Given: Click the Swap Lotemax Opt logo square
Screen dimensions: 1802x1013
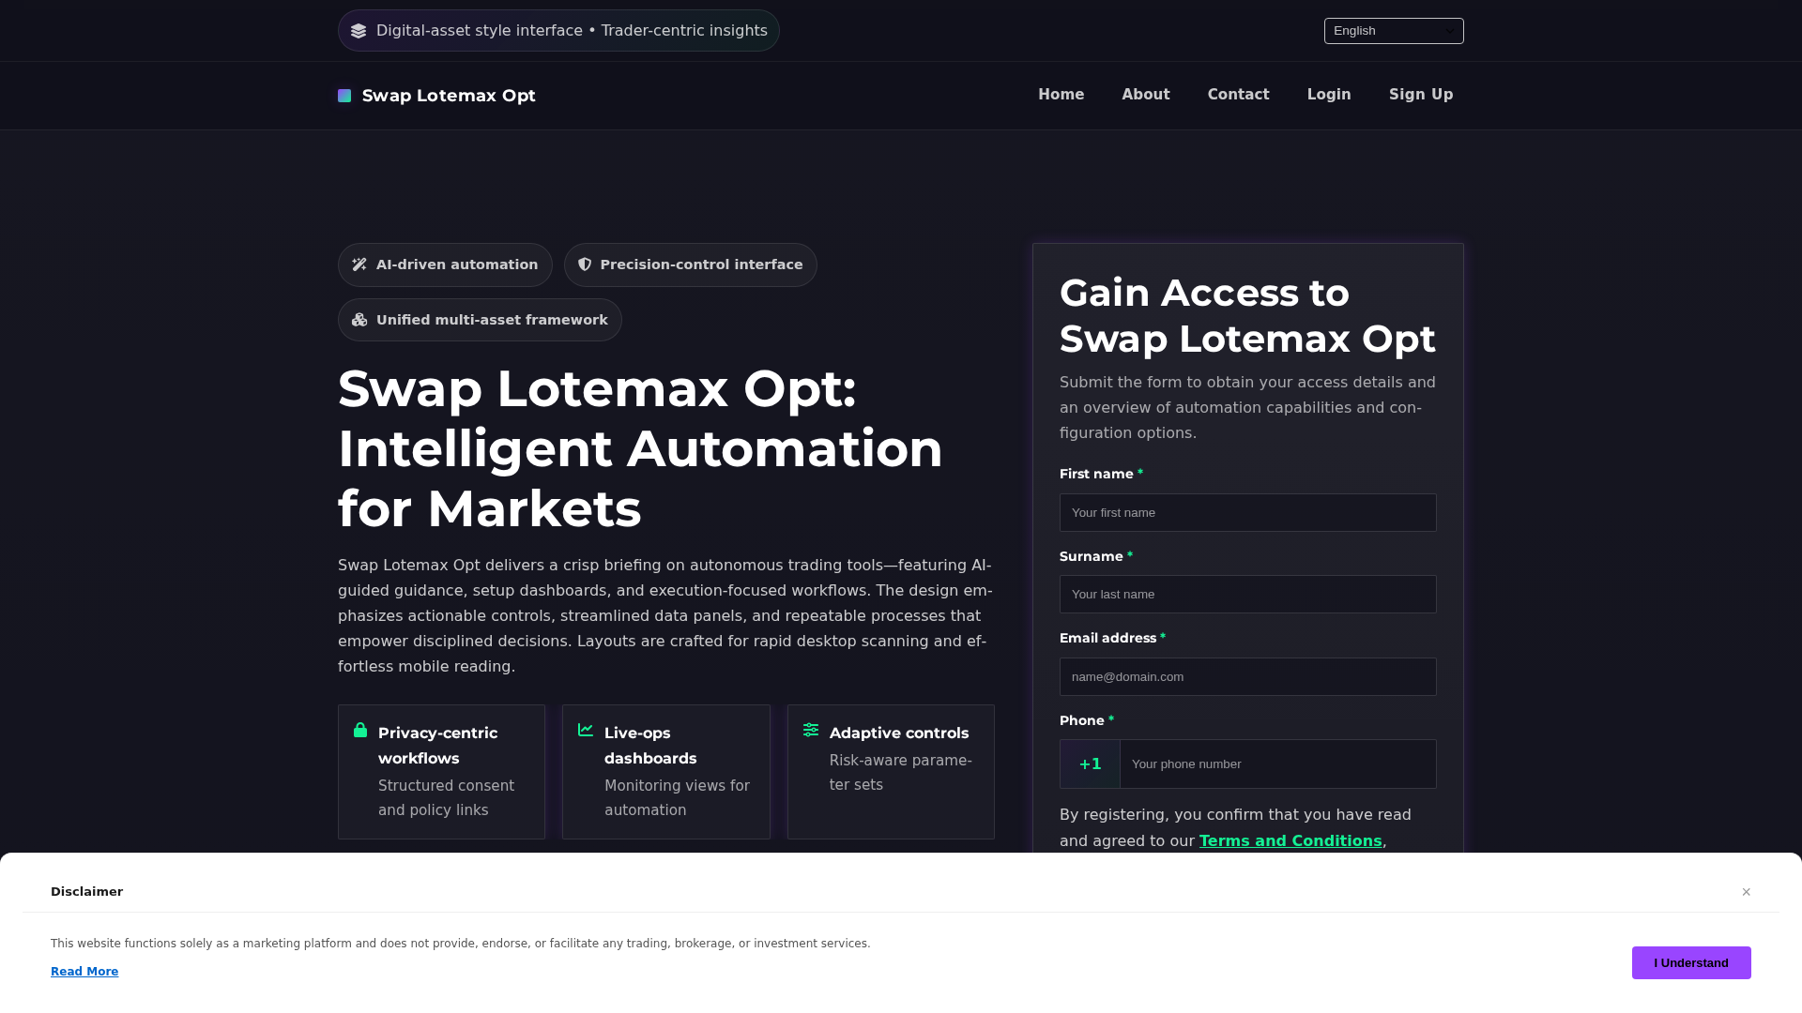Looking at the screenshot, I should 344,96.
